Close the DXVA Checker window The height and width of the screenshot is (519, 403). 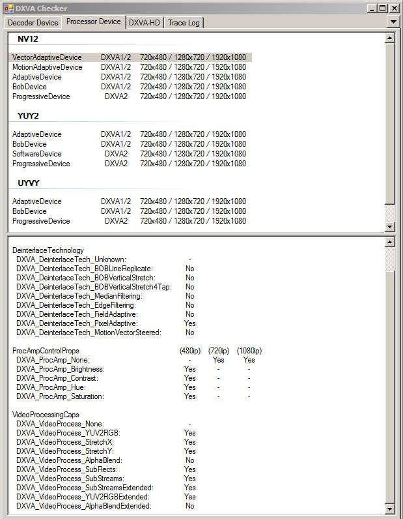click(x=394, y=8)
